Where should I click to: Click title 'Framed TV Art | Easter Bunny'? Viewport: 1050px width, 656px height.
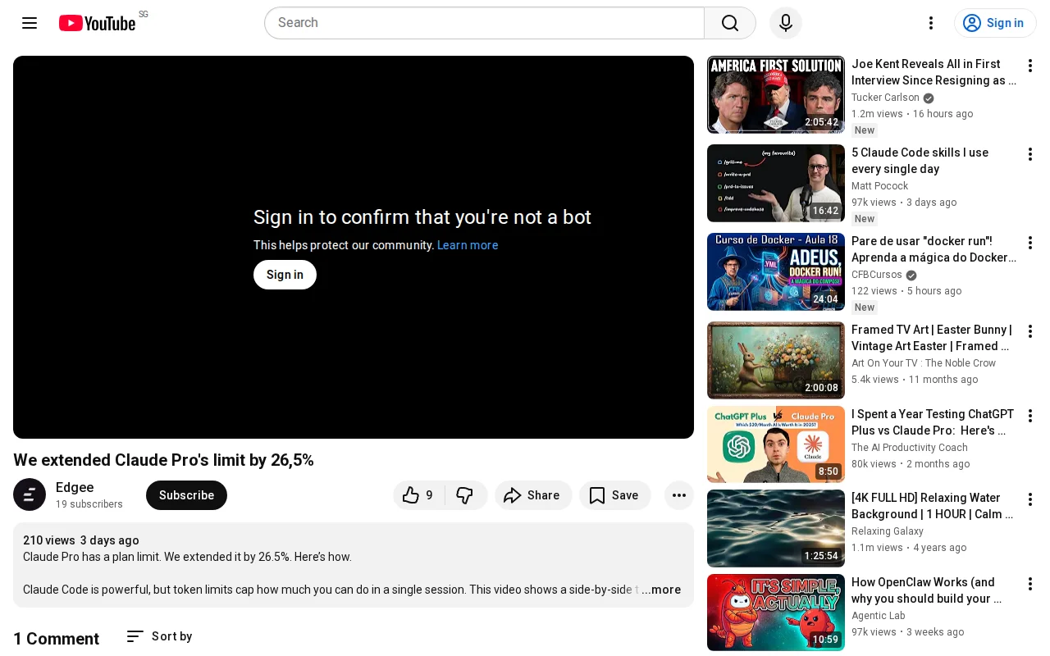932,338
